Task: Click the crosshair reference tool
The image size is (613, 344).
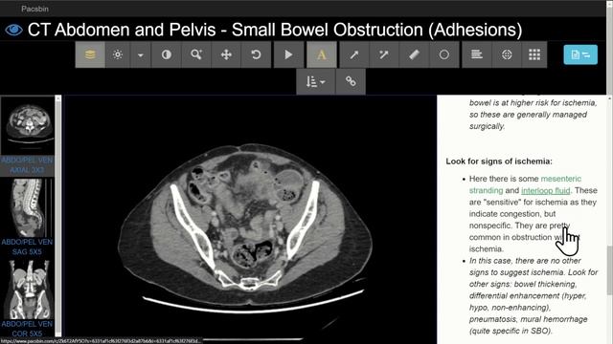Action: pyautogui.click(x=507, y=54)
